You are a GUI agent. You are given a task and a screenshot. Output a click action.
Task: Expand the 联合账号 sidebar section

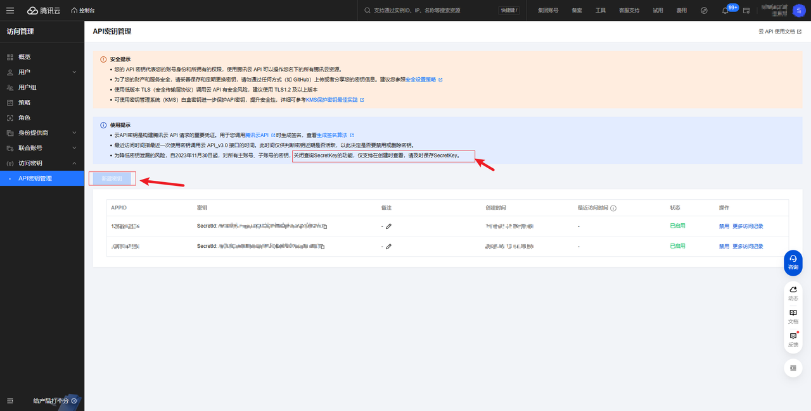click(x=42, y=148)
